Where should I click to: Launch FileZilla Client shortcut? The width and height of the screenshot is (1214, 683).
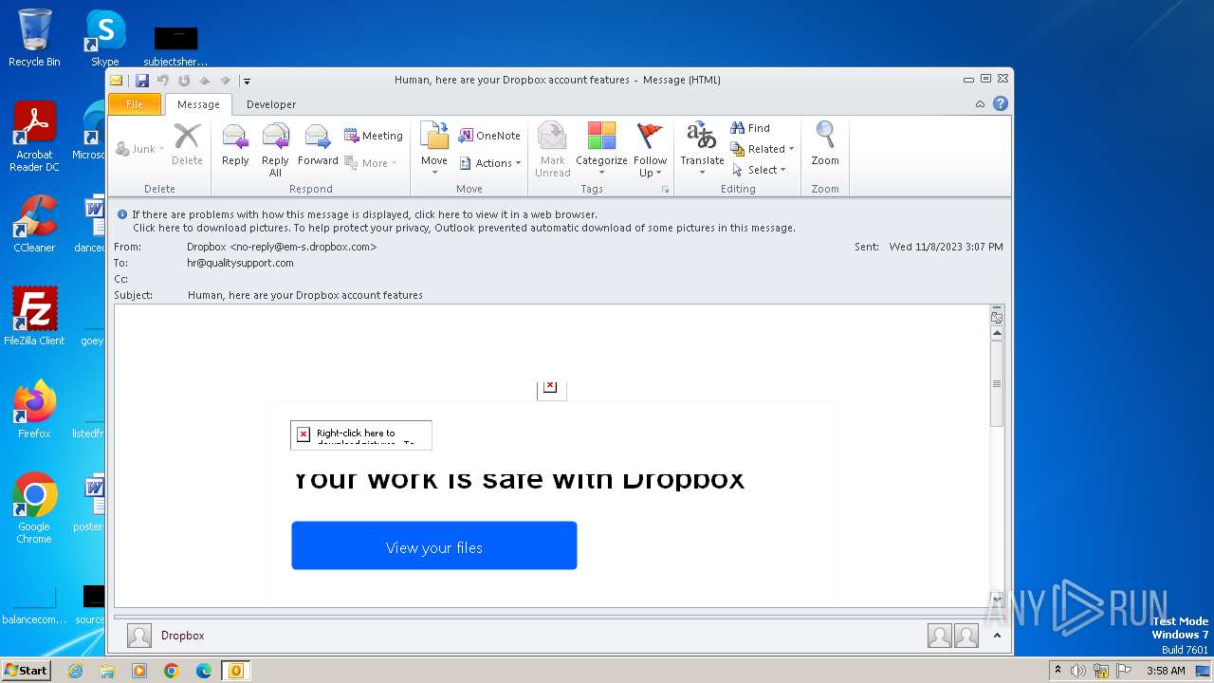click(34, 317)
